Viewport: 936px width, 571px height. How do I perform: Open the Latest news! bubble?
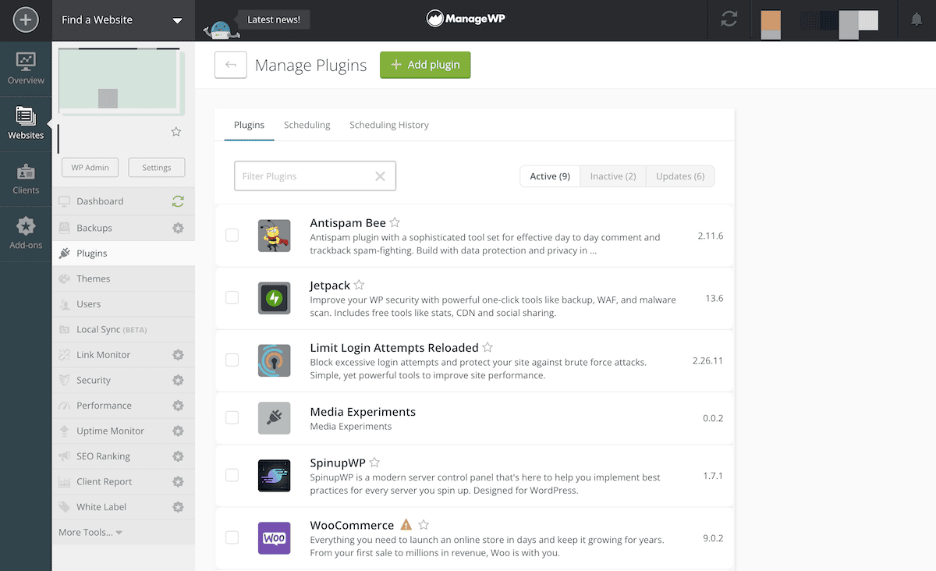273,20
